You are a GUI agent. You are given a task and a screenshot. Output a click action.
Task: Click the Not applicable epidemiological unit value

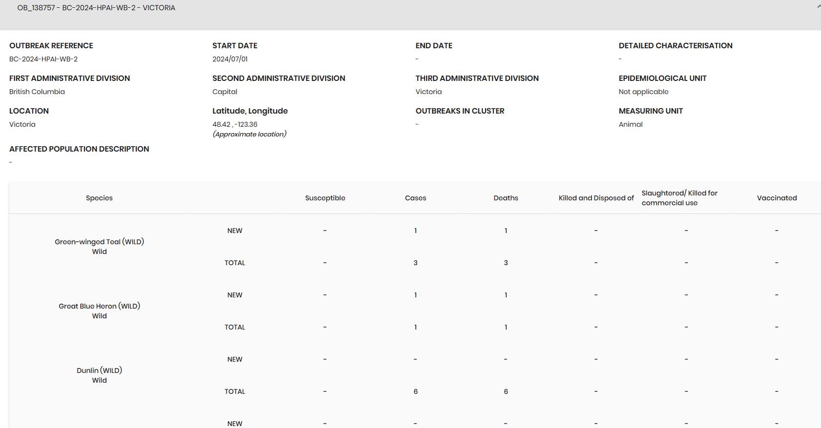643,92
